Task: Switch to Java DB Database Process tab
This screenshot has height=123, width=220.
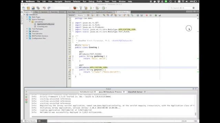Action: pyautogui.click(x=110, y=92)
